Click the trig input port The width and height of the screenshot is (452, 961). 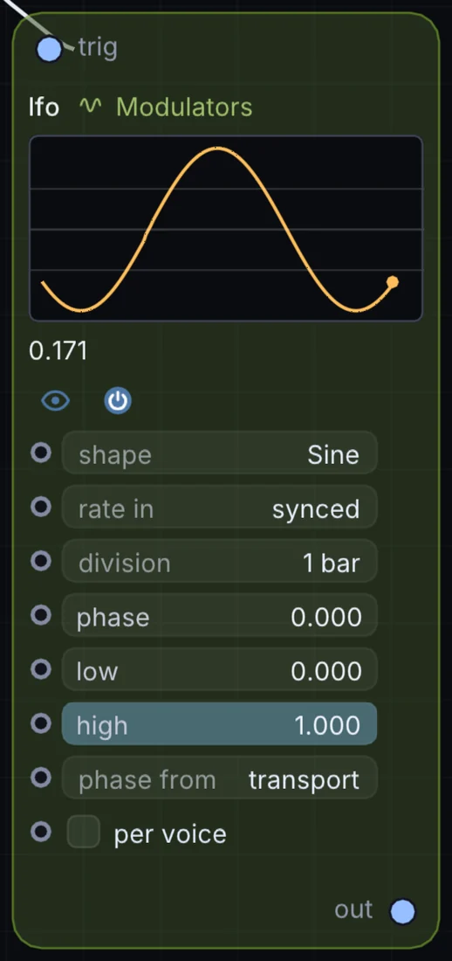[49, 49]
